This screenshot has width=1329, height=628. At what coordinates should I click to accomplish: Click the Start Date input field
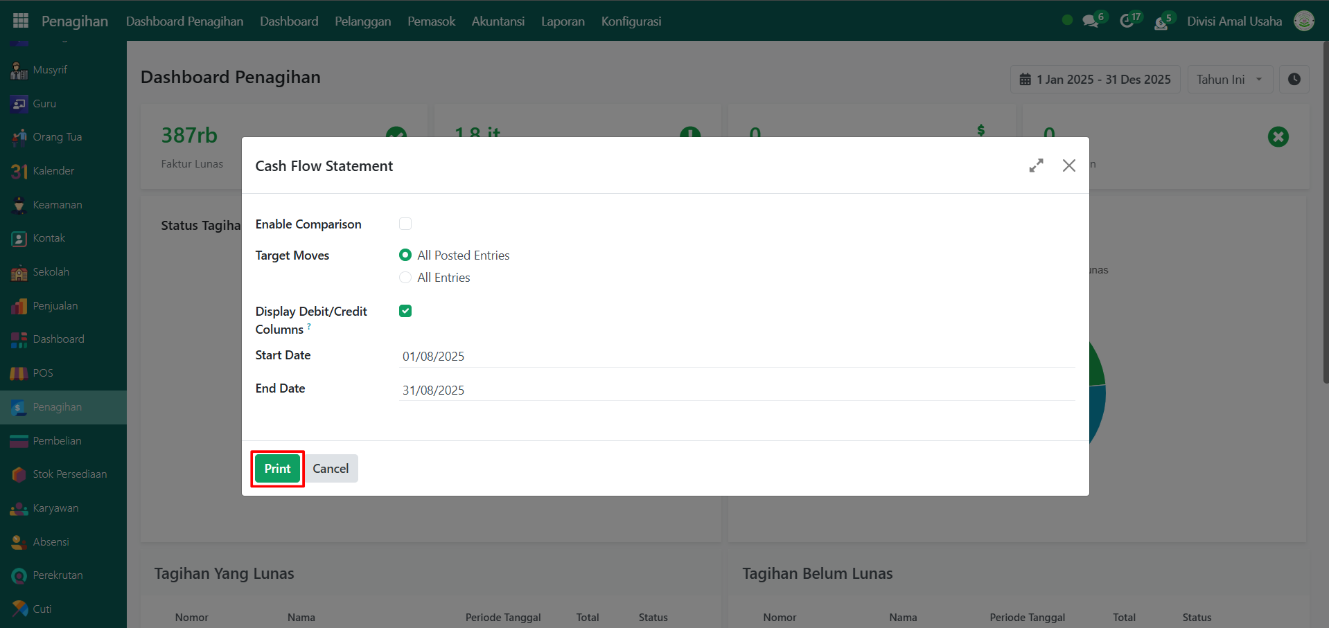click(737, 356)
